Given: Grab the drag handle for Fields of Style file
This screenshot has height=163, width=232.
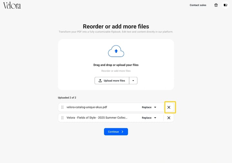Looking at the screenshot, I should [x=63, y=118].
